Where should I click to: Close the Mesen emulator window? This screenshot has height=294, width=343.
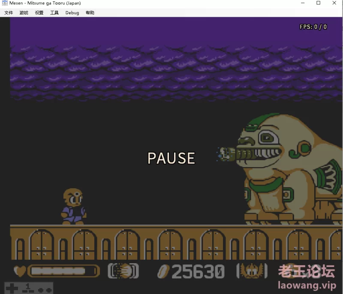[334, 3]
